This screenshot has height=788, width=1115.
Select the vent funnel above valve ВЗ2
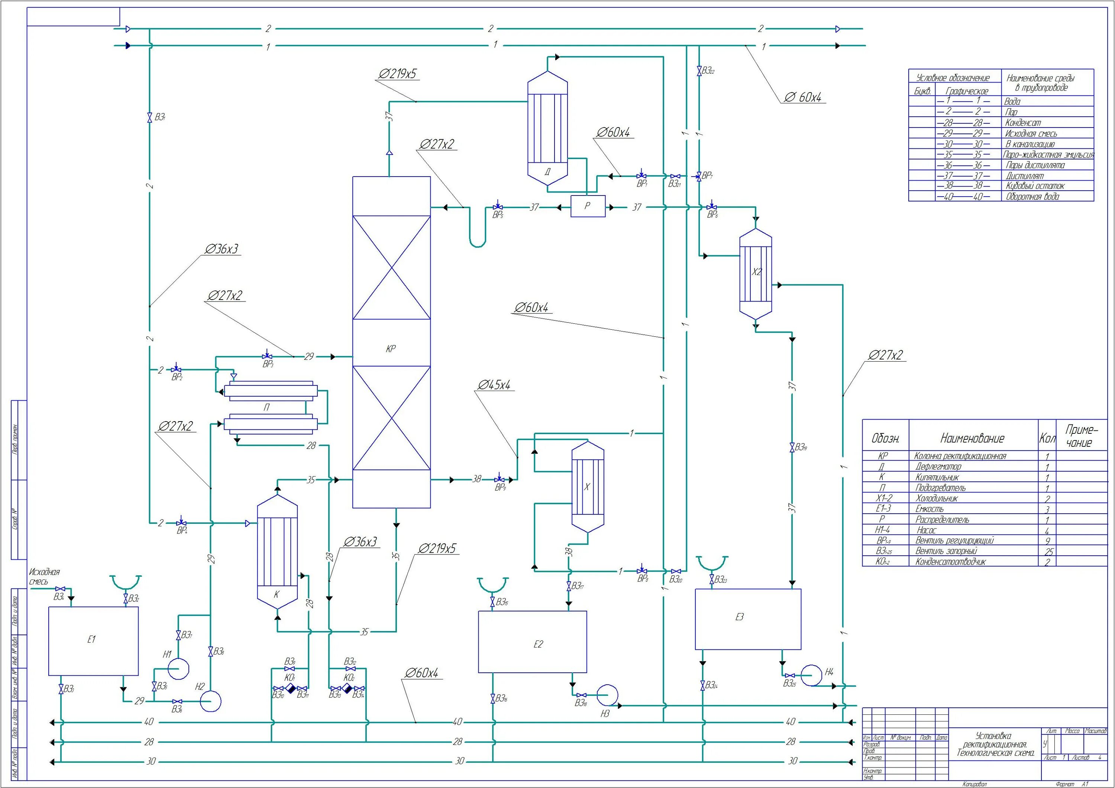pos(126,582)
